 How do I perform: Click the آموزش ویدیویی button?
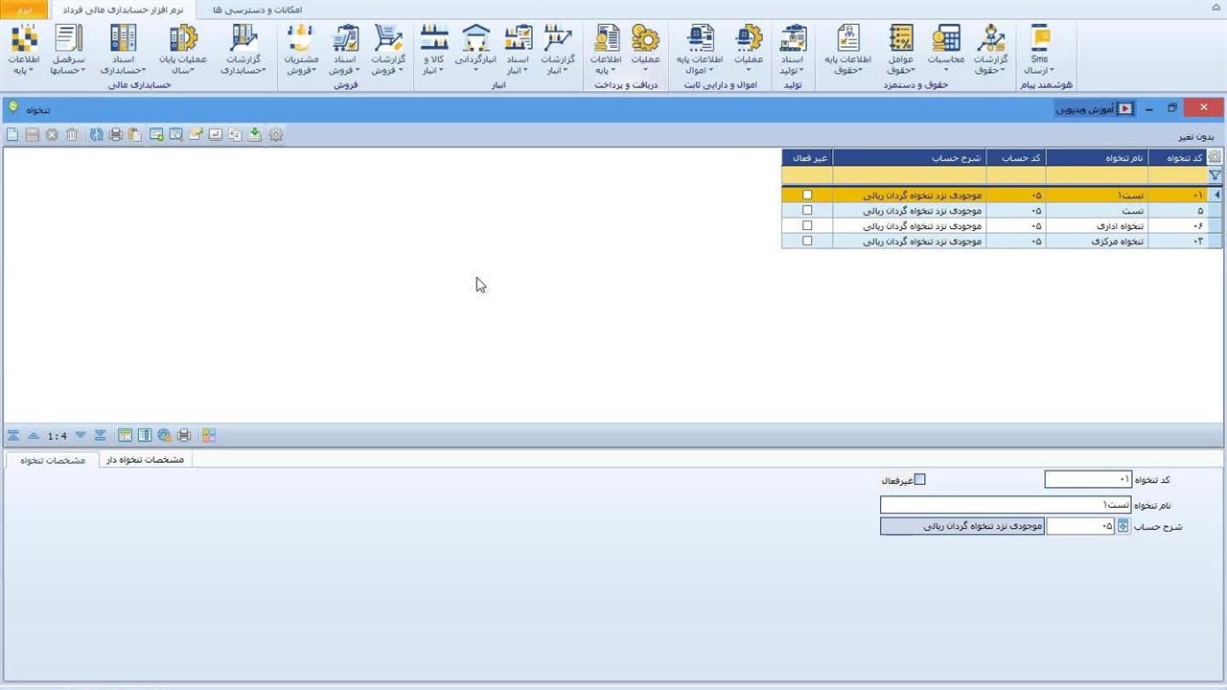click(1095, 109)
